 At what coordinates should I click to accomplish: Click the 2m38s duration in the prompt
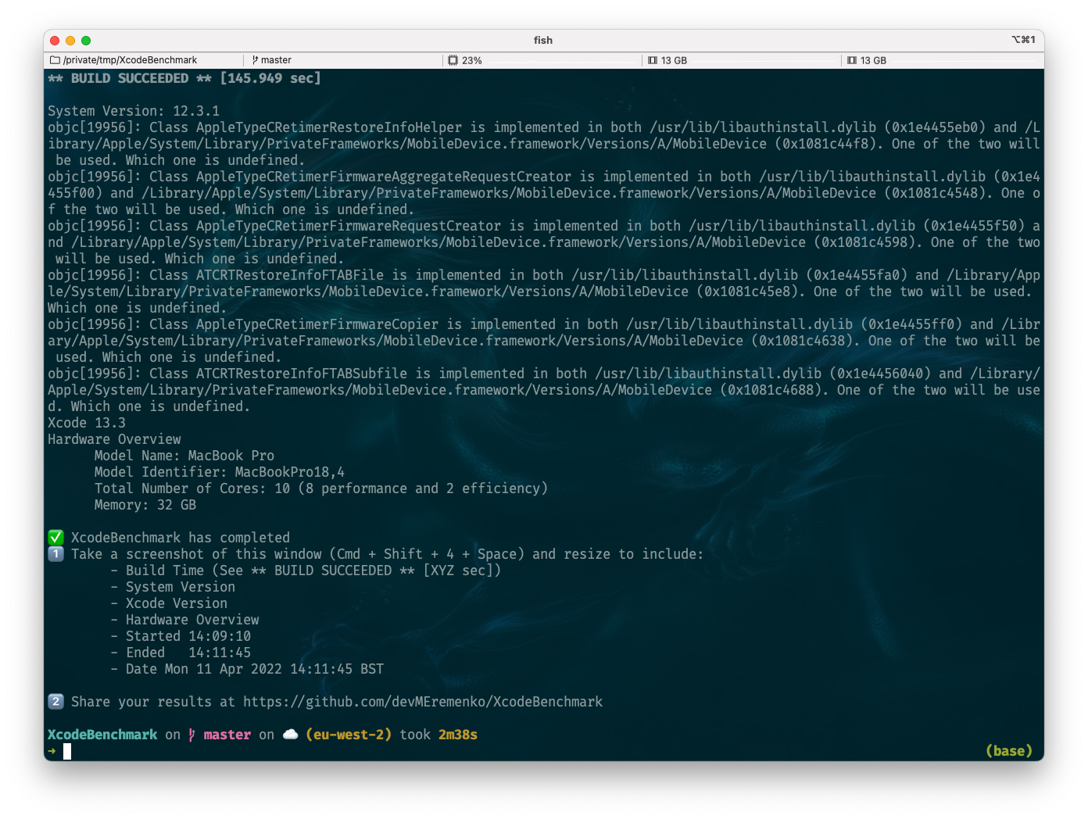pyautogui.click(x=458, y=735)
